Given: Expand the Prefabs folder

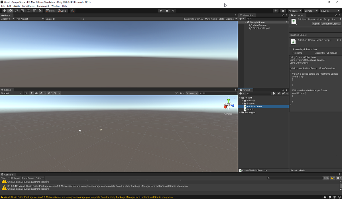Looking at the screenshot, I should pyautogui.click(x=242, y=100).
